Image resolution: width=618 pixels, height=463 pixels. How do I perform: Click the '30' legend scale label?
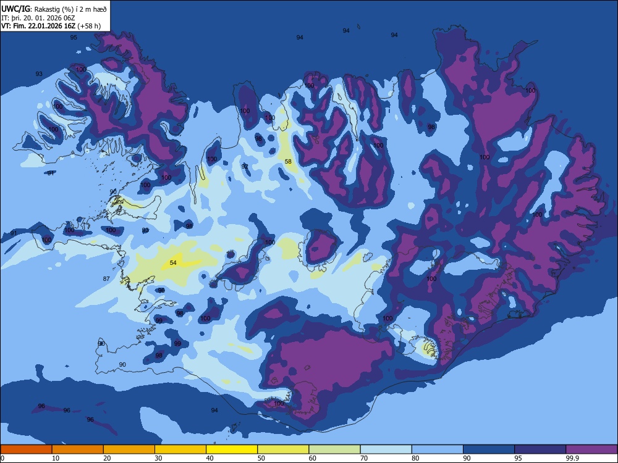click(x=158, y=458)
